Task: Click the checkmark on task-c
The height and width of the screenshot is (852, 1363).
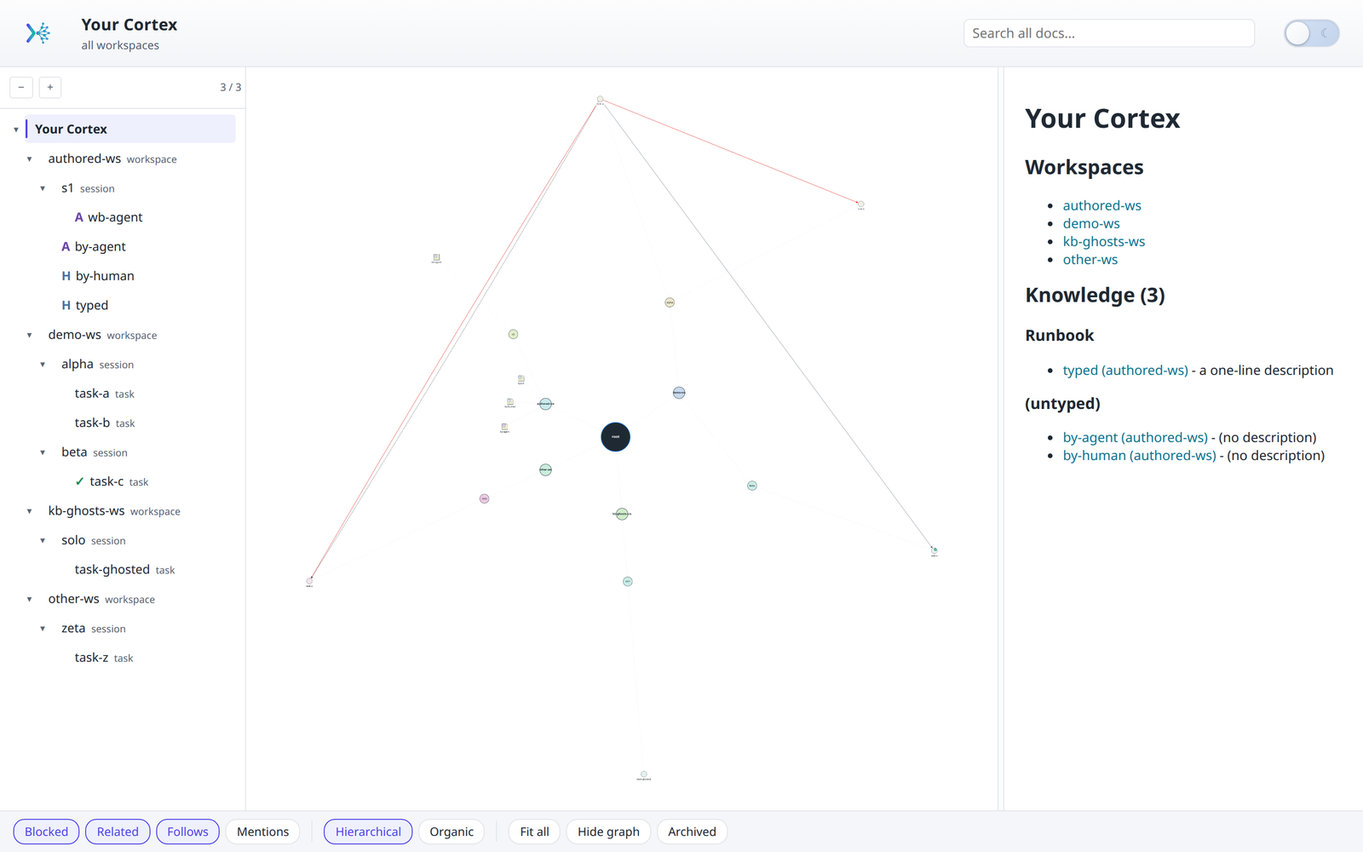Action: point(79,481)
